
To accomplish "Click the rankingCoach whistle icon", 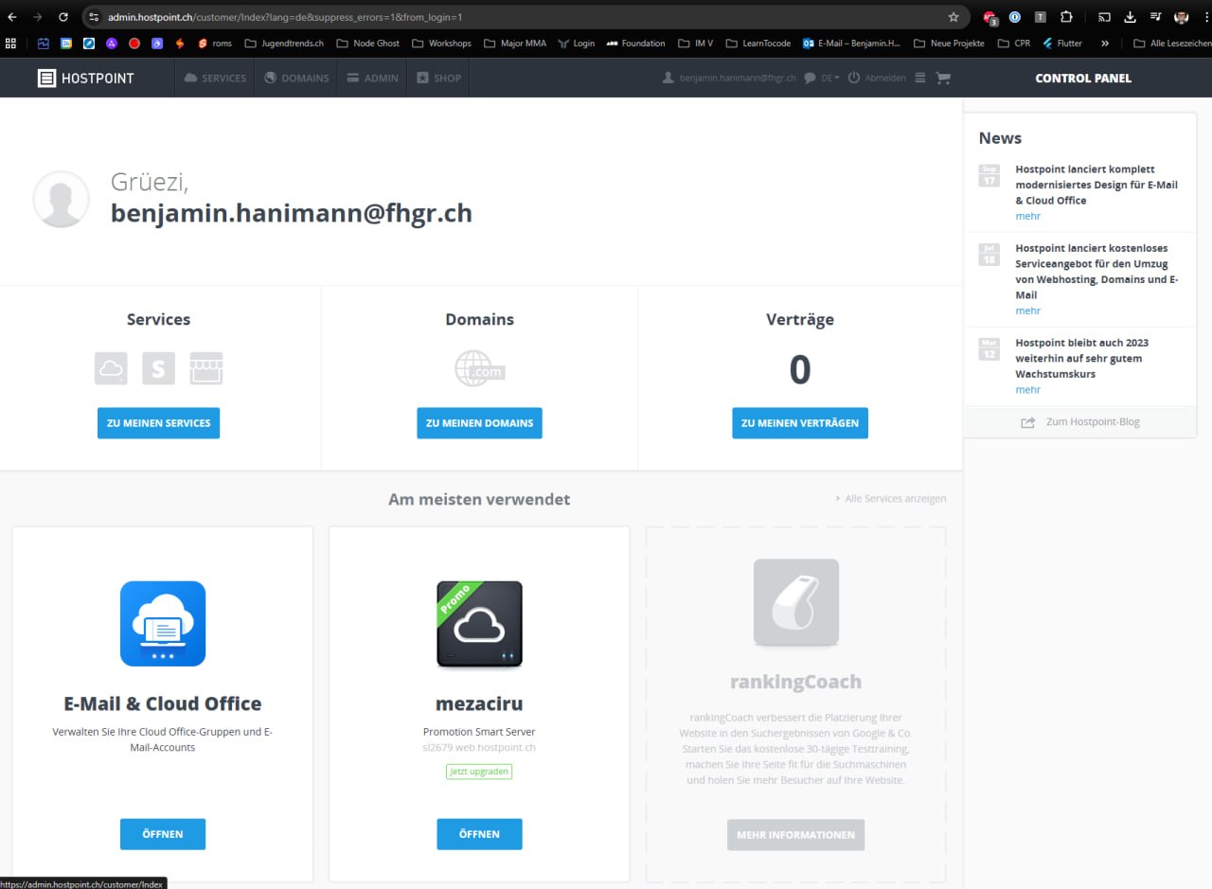I will [x=796, y=602].
